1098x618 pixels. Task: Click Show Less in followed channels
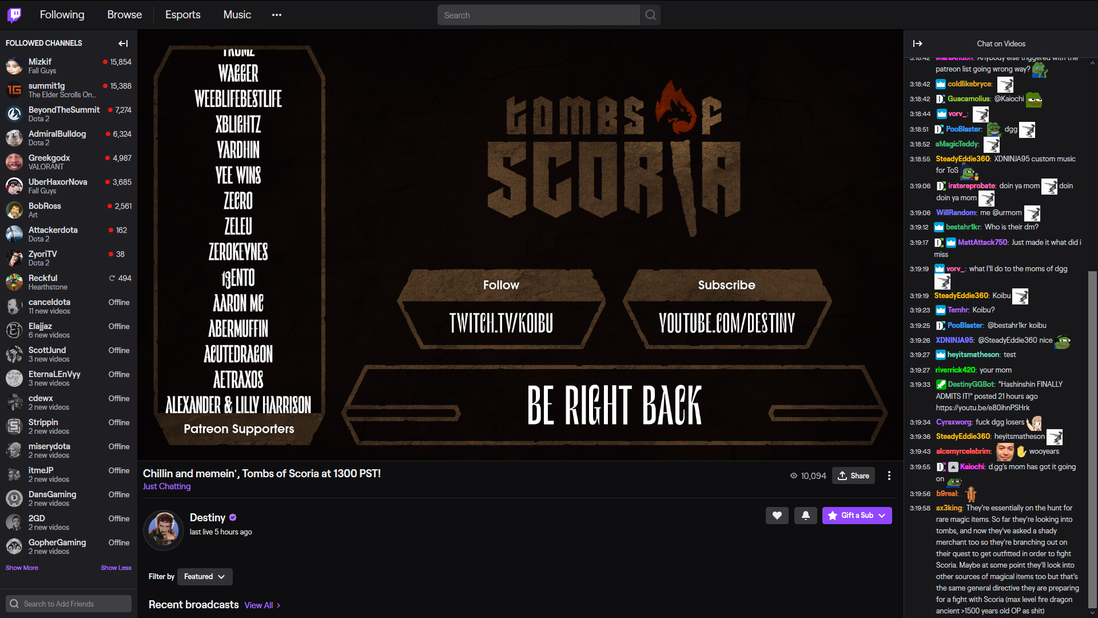[x=116, y=568]
